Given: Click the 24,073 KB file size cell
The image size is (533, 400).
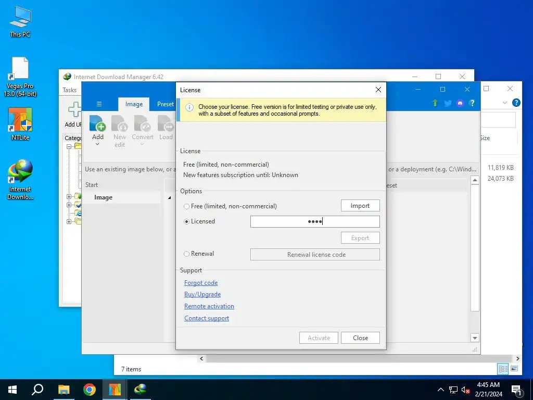Looking at the screenshot, I should click(500, 178).
